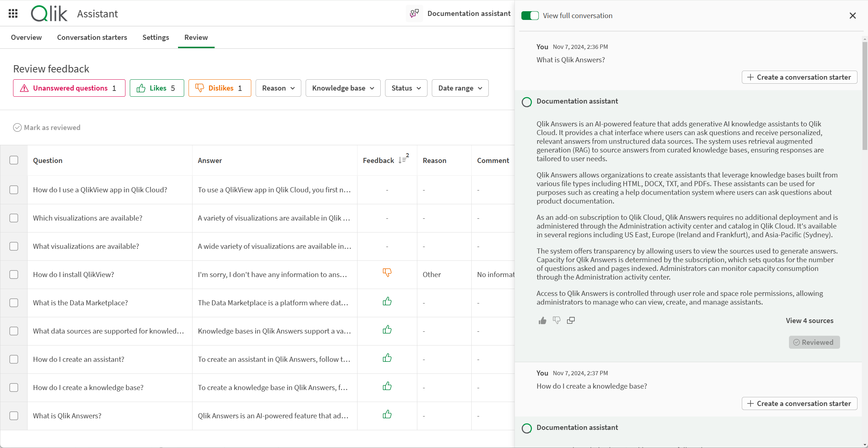This screenshot has width=868, height=448.
Task: Click the waffle/grid apps menu icon
Action: tap(13, 14)
